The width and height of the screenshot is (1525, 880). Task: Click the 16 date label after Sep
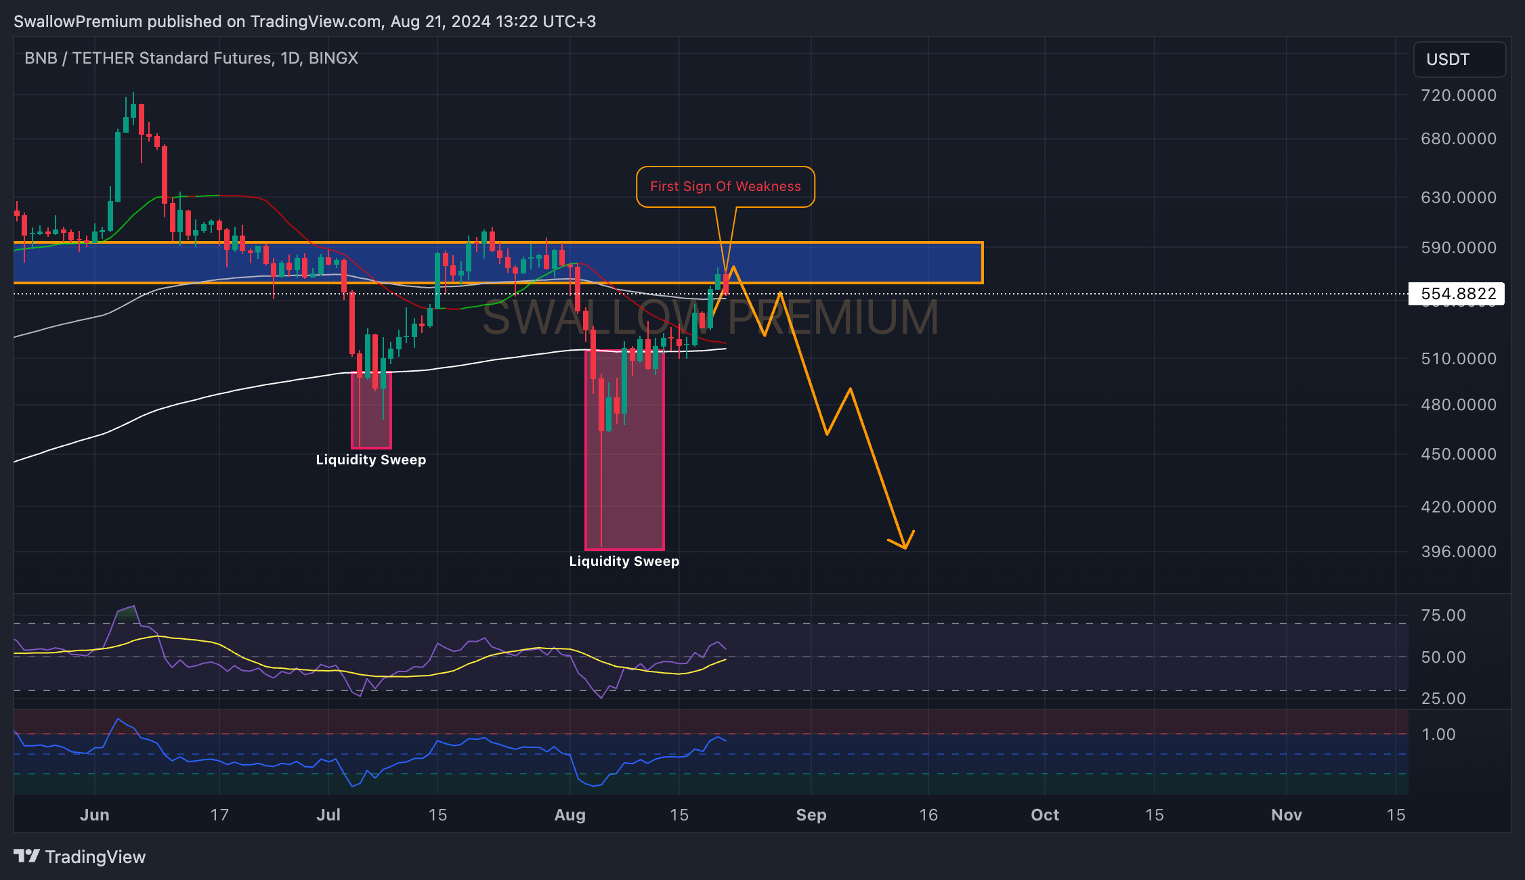(x=928, y=815)
